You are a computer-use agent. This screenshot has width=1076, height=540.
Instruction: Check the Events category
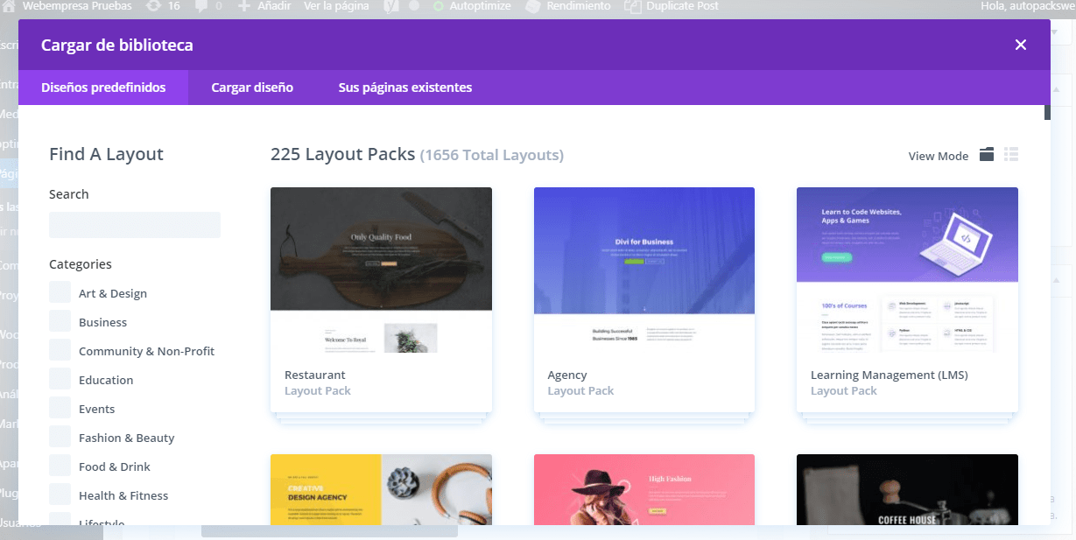click(x=60, y=409)
